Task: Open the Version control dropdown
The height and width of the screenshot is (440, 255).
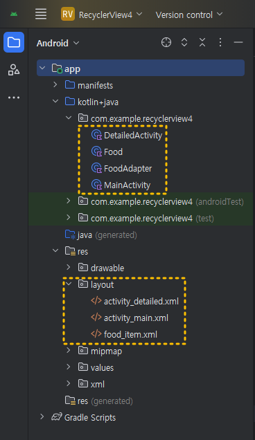Action: [x=189, y=15]
